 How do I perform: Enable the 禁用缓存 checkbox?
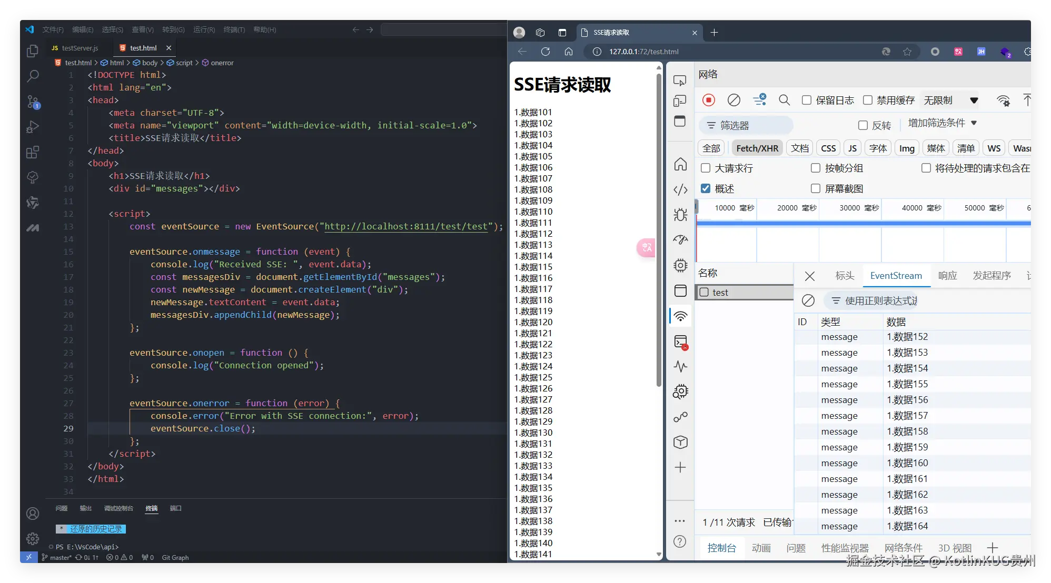point(867,100)
